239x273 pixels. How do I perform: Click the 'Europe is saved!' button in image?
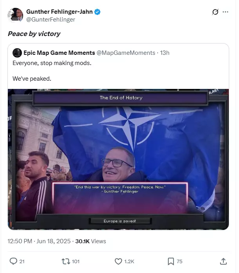[x=120, y=221]
